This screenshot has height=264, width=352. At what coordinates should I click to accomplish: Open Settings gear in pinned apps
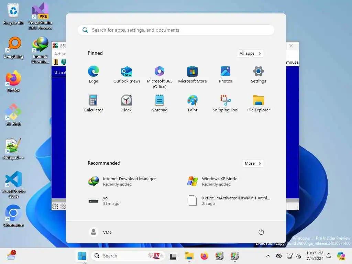(258, 75)
